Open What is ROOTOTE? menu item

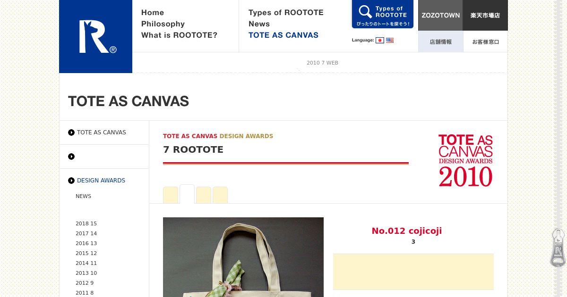pos(179,35)
